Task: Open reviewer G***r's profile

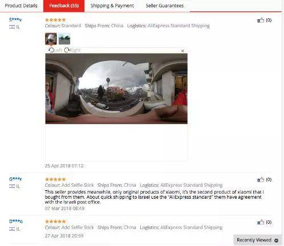Action: coord(15,179)
